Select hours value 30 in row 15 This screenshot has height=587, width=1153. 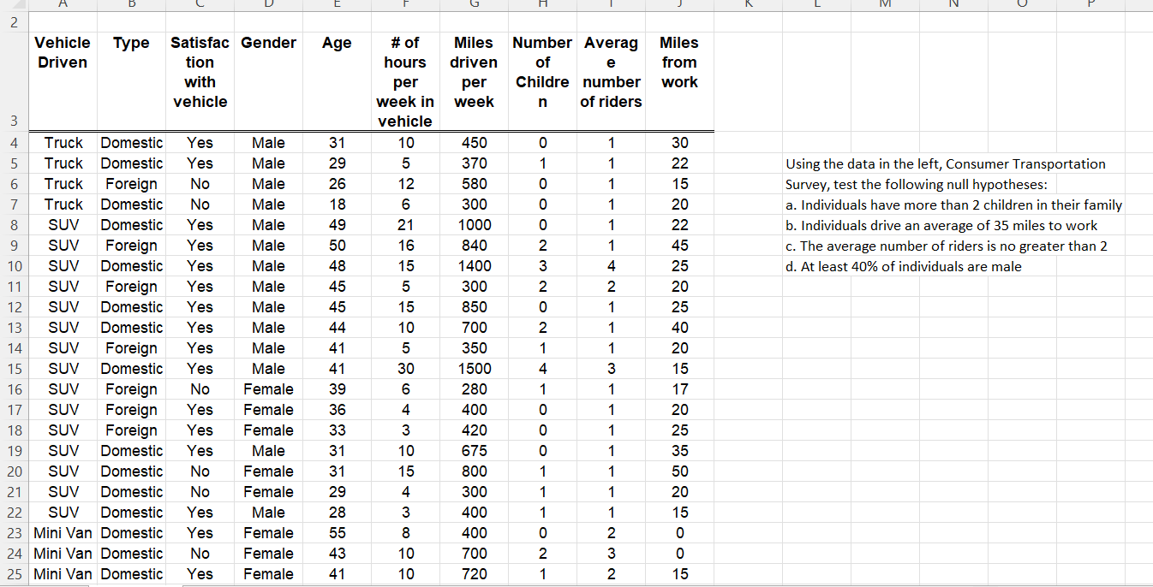(405, 369)
